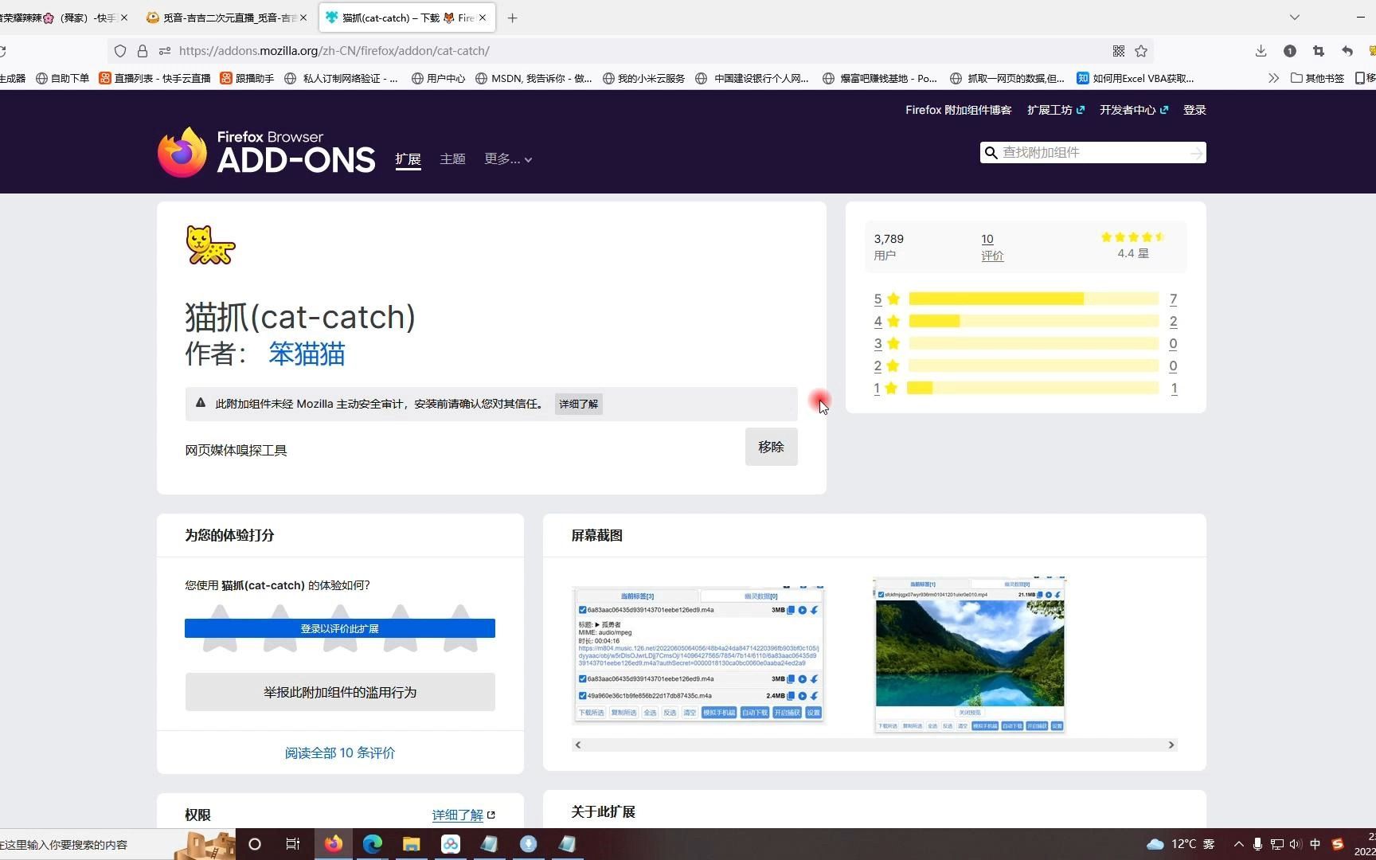Click the padlock site security icon
Screen dimensions: 1376x860
pyautogui.click(x=143, y=51)
